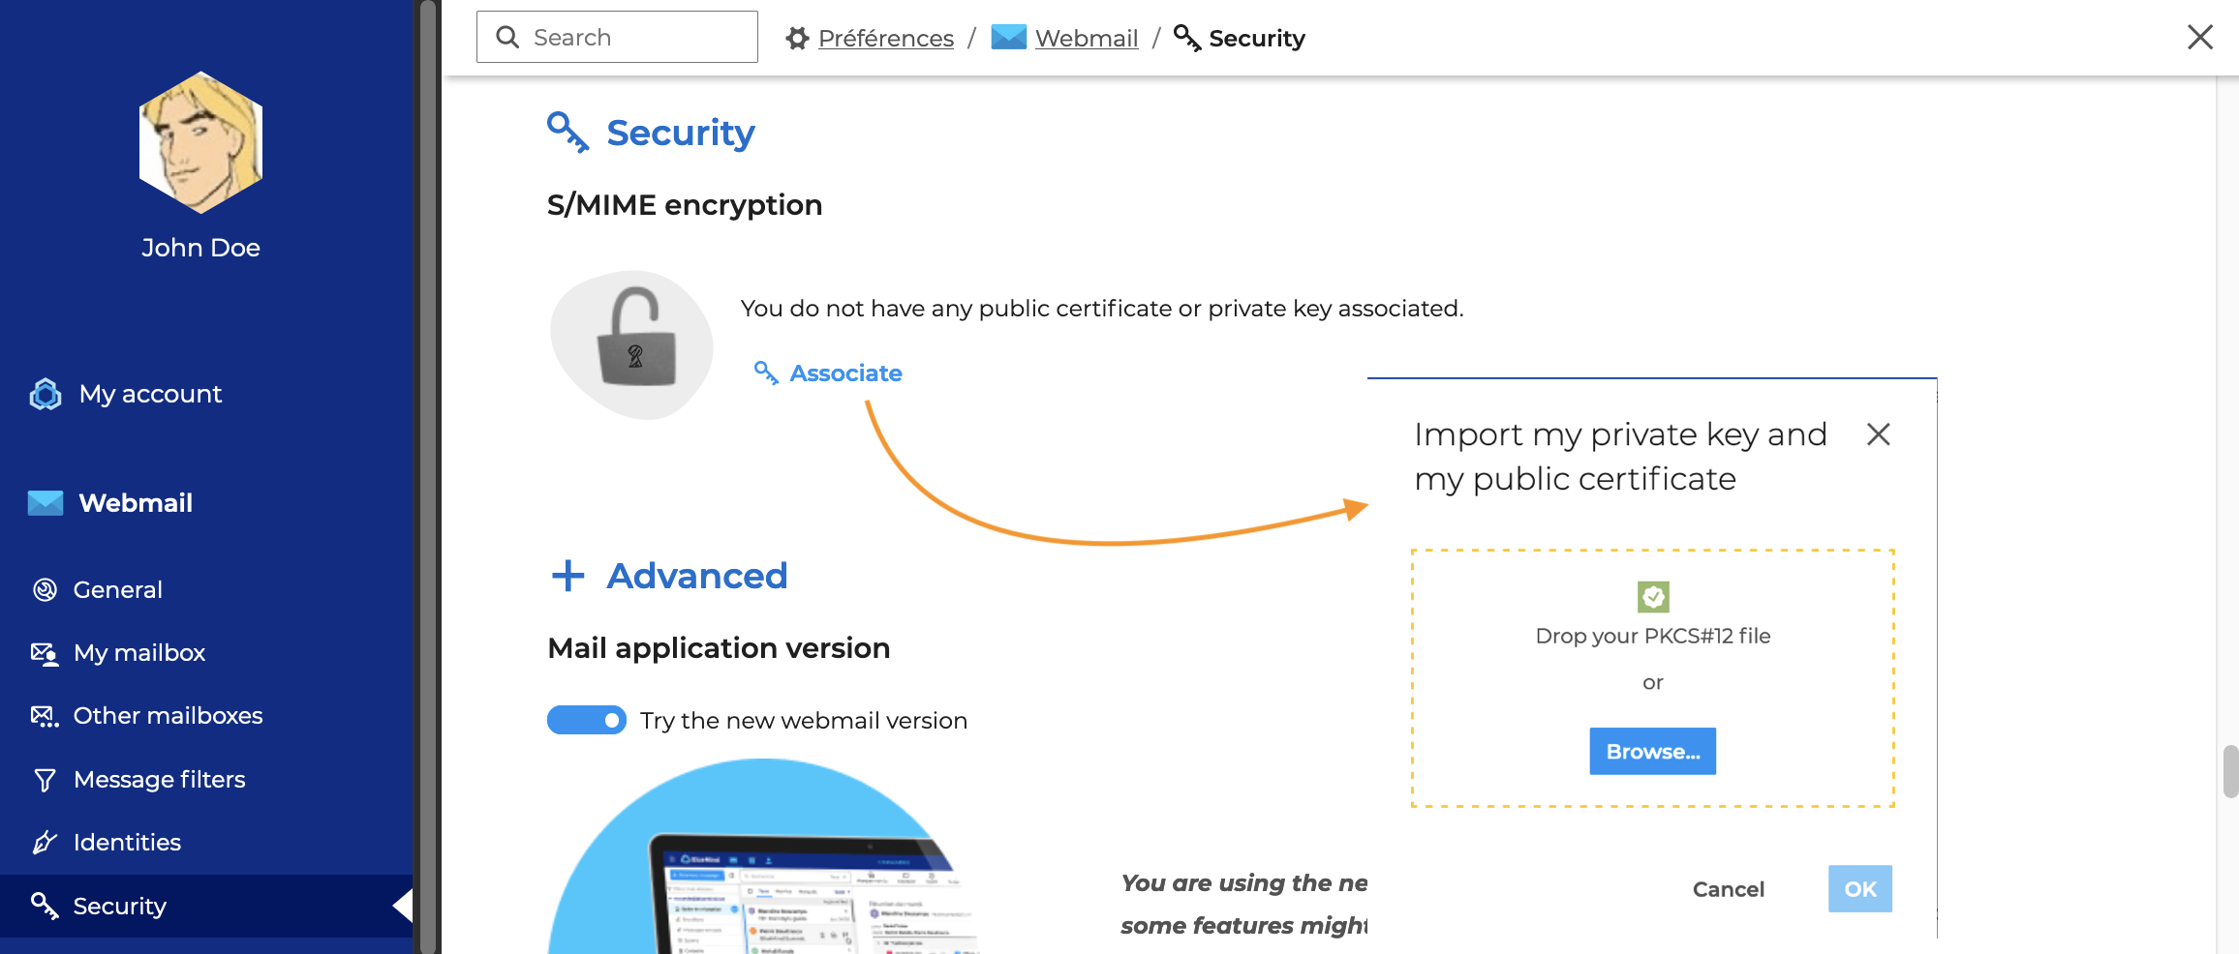Viewport: 2239px width, 954px height.
Task: Click Cancel in import dialog
Action: (x=1728, y=889)
